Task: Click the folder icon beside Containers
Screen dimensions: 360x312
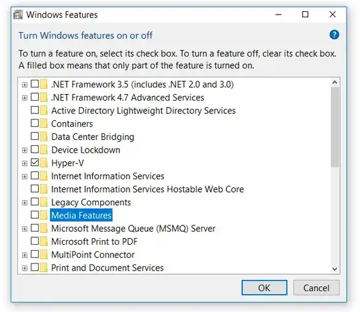Action: pos(43,123)
